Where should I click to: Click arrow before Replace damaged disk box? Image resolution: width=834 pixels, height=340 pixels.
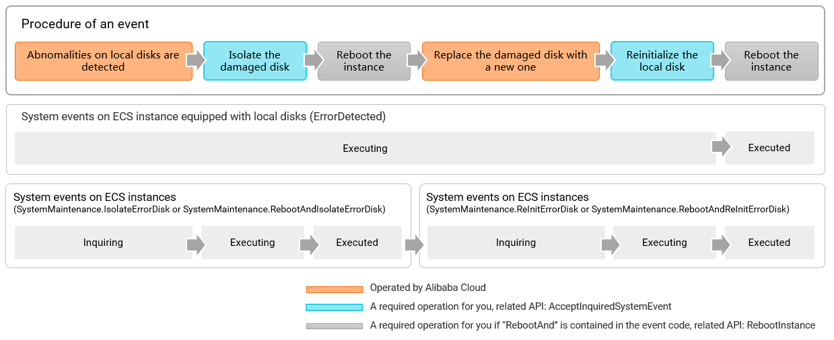[x=416, y=60]
